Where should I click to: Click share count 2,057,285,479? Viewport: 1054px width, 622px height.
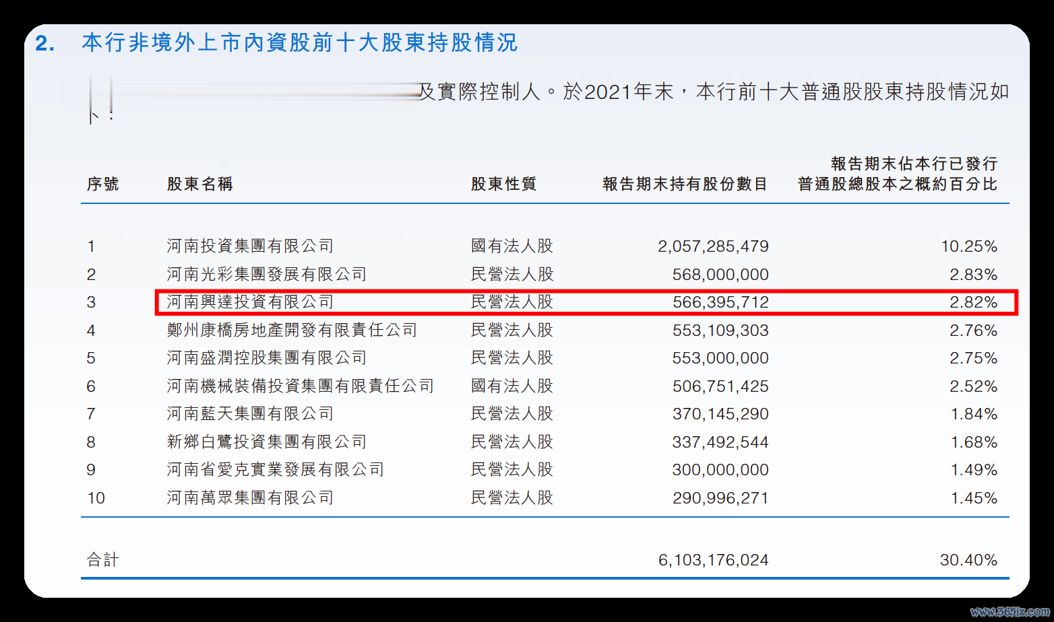[714, 246]
